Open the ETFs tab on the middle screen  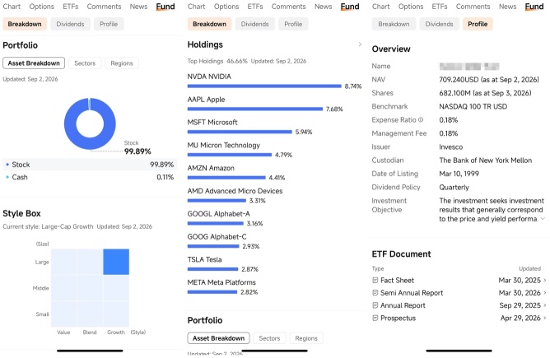click(x=255, y=7)
